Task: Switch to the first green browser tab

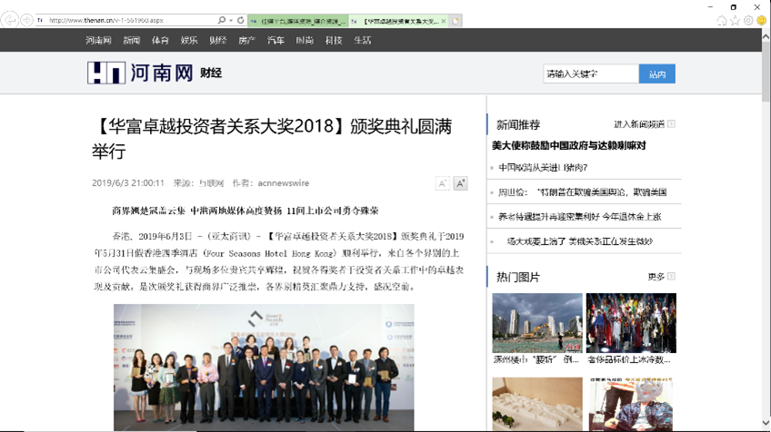Action: 298,21
